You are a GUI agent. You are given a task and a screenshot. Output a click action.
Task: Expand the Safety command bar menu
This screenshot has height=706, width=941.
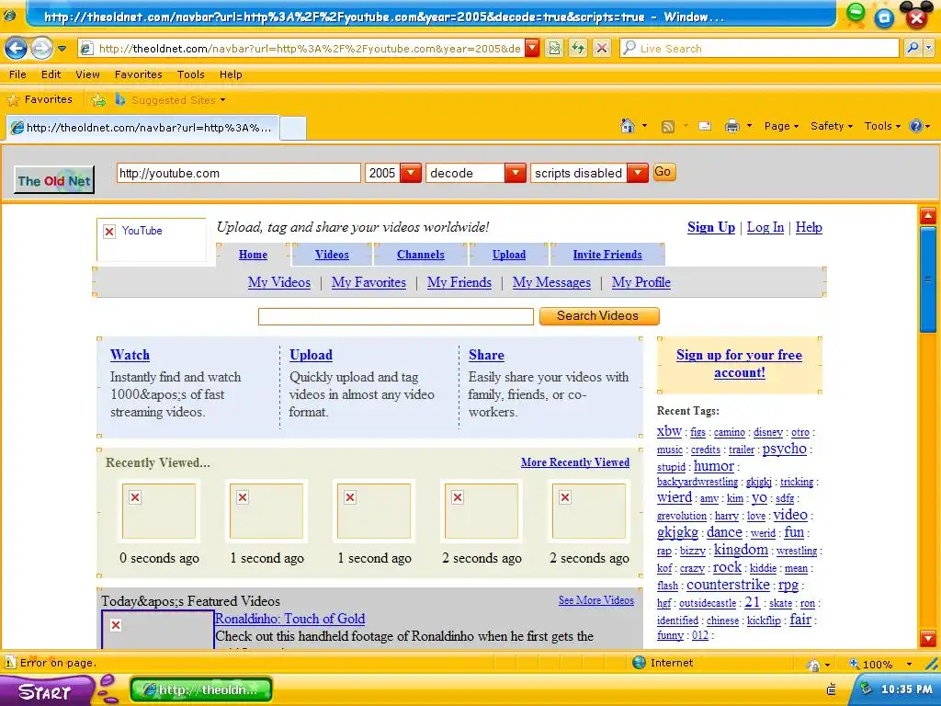pos(831,126)
